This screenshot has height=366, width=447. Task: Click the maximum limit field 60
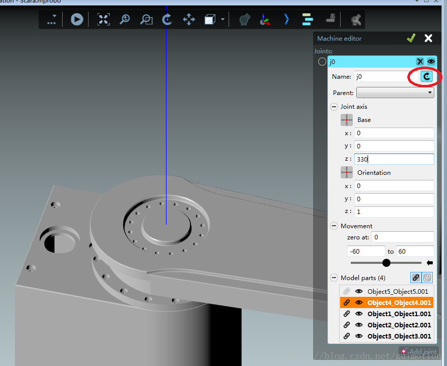click(x=415, y=251)
